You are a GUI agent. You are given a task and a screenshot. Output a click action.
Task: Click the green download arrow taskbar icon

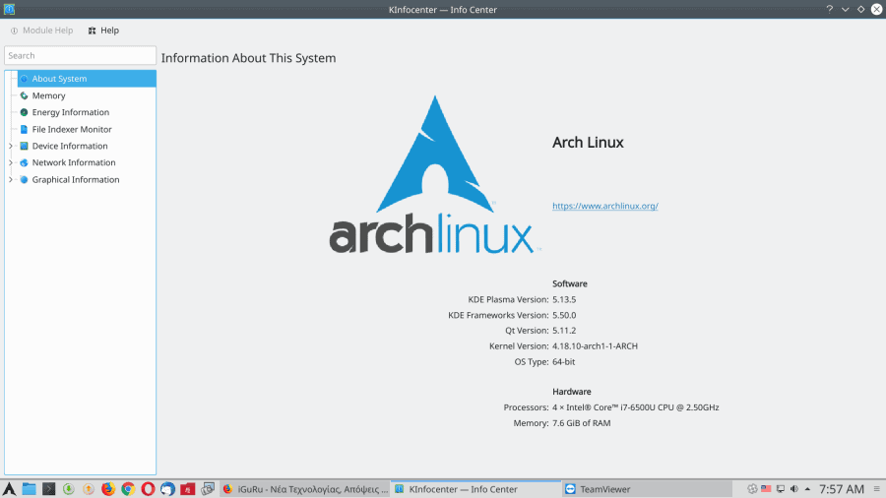point(68,489)
